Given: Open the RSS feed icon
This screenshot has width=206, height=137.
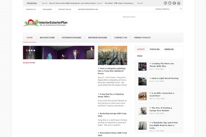Looking at the screenshot, I should tap(165, 3).
